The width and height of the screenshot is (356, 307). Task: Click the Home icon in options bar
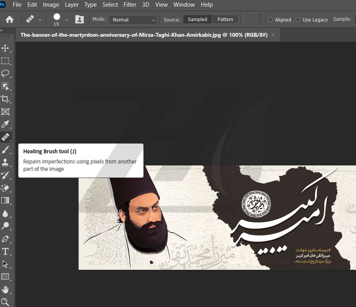9,19
